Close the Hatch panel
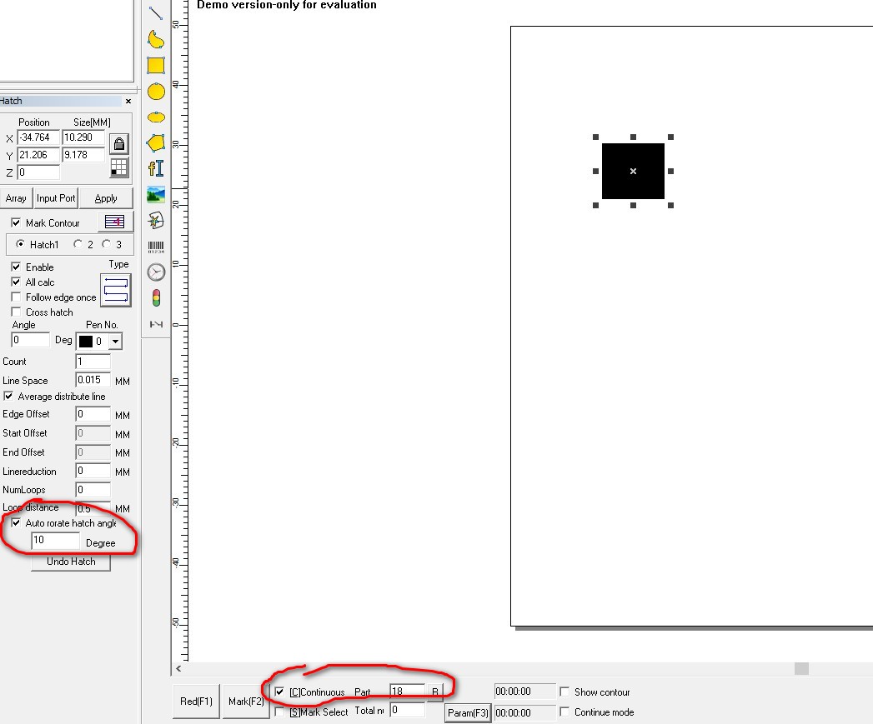This screenshot has width=873, height=724. (128, 101)
